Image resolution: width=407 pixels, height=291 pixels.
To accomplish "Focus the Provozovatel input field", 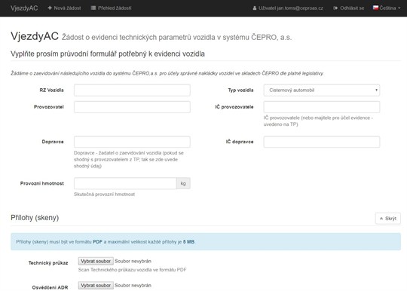I will click(132, 107).
